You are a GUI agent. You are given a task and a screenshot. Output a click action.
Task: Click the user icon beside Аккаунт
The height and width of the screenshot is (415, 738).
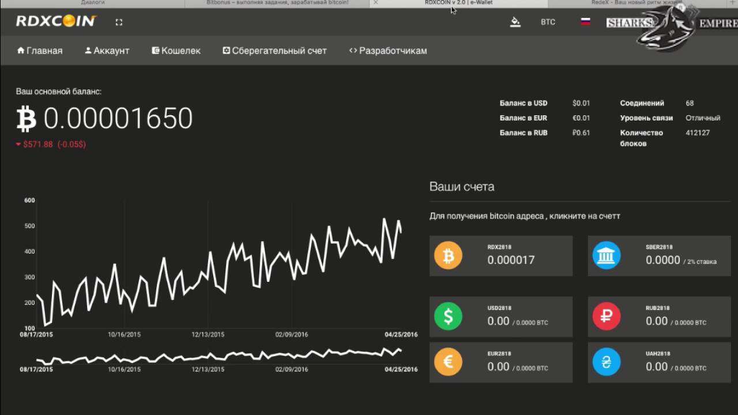88,51
